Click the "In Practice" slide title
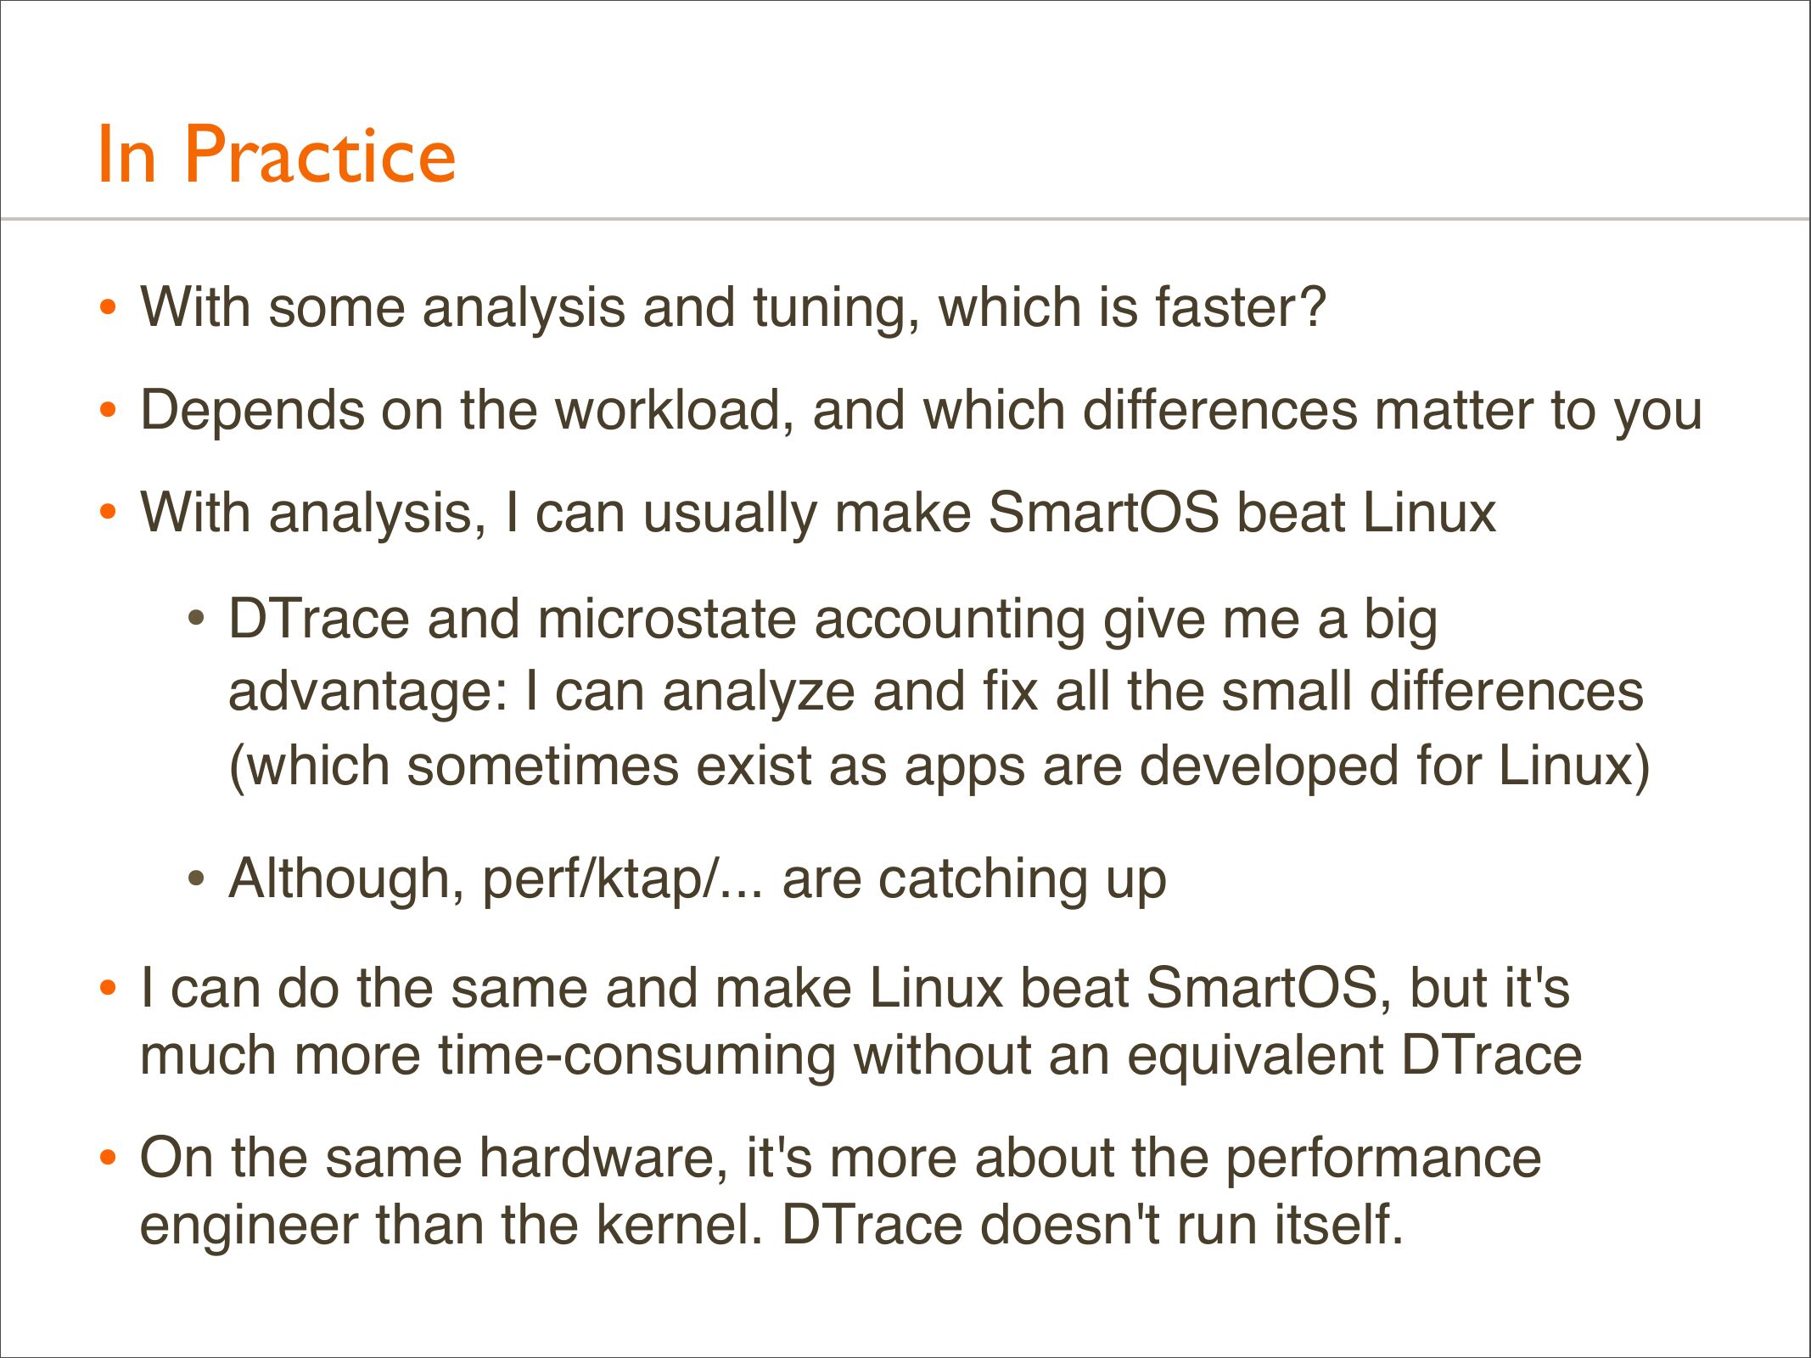Screen dimensions: 1811x1358 pyautogui.click(x=277, y=154)
